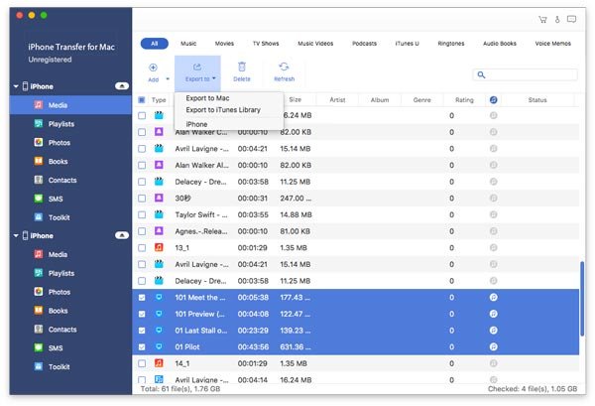Switch to the Music tab
Viewport: 595px width, 406px height.
coord(188,44)
